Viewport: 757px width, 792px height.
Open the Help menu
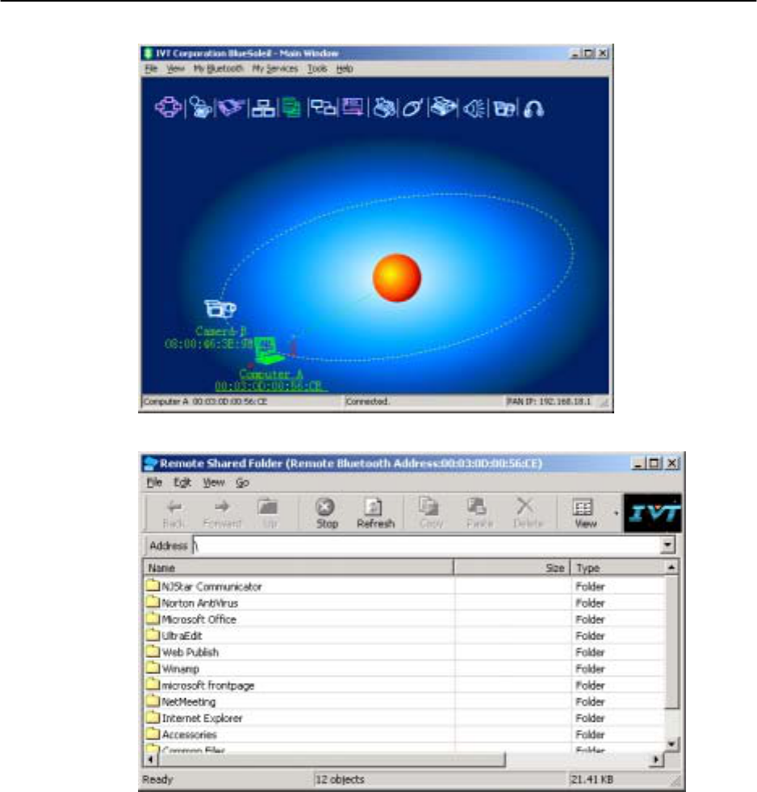pos(345,69)
